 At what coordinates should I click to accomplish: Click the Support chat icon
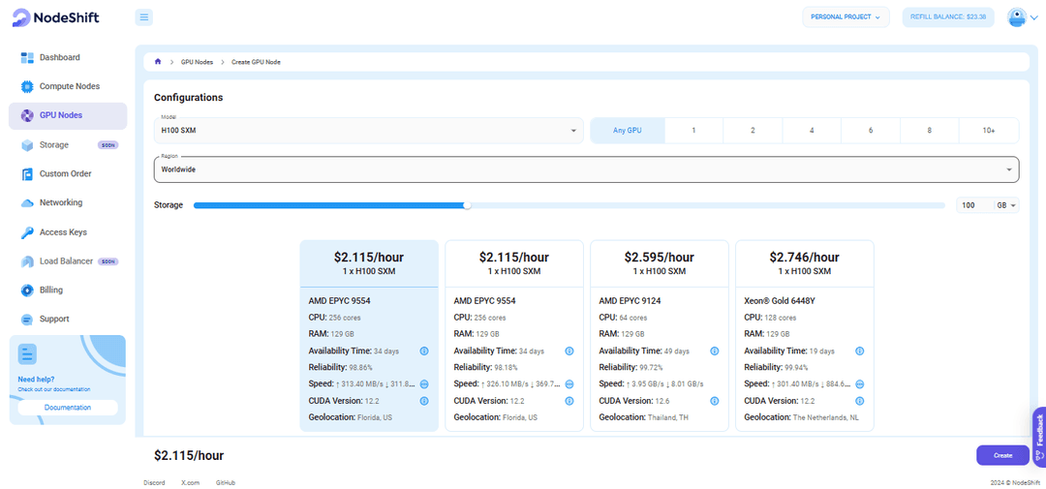click(x=27, y=319)
